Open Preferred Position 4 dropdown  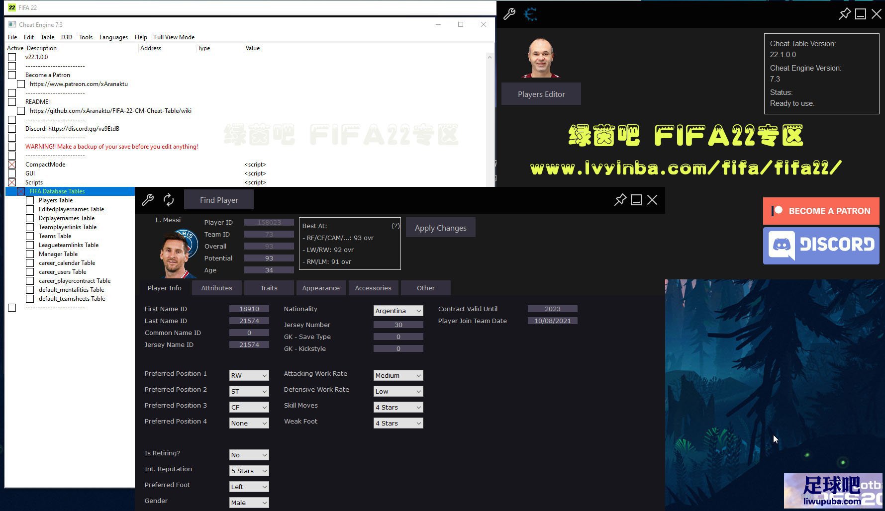[249, 423]
